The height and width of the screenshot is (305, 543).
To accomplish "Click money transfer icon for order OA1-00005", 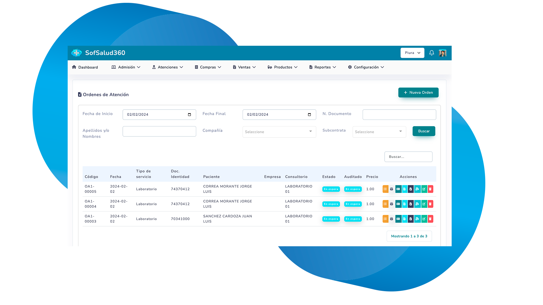I will pyautogui.click(x=417, y=189).
